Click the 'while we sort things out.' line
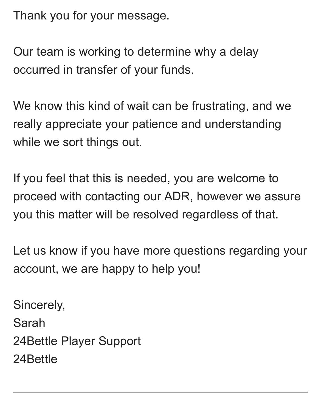321x393 pixels. coord(77,142)
